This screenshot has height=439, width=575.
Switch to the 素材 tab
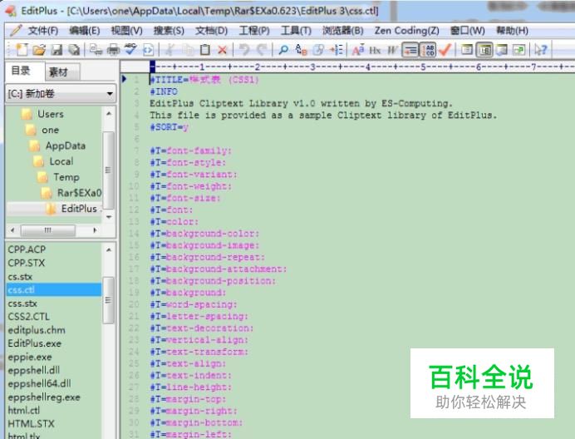(x=61, y=72)
